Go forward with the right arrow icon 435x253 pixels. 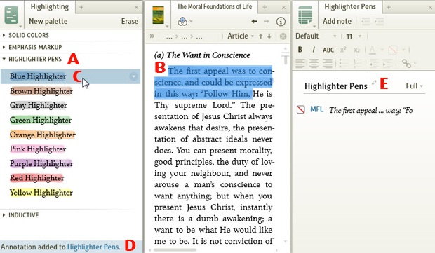pos(267,21)
